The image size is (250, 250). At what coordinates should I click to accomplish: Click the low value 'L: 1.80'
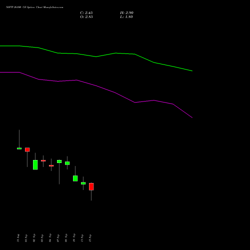(126, 17)
